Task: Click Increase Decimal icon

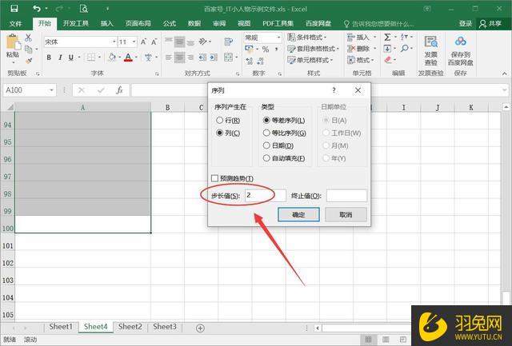Action: pyautogui.click(x=249, y=61)
